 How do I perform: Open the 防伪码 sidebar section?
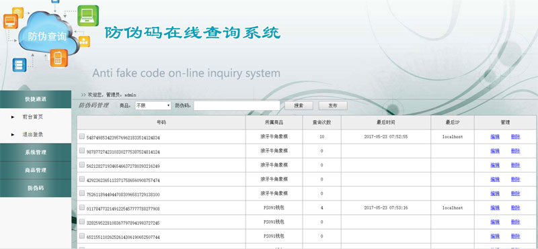[x=36, y=188]
